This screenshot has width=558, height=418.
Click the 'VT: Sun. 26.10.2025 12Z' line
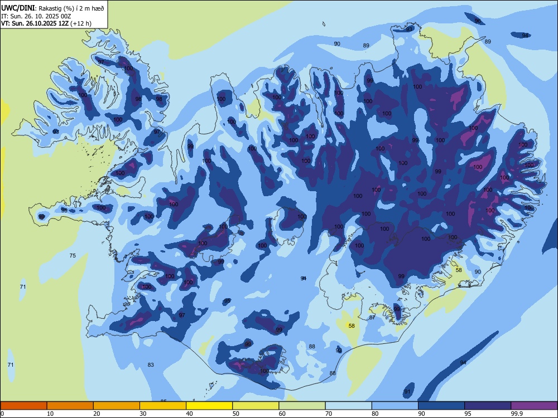[35, 23]
